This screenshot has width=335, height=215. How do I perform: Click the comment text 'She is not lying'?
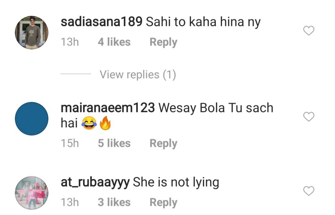176,183
